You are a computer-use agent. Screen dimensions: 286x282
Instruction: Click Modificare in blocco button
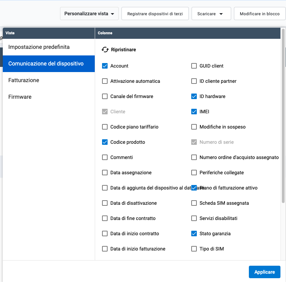(x=260, y=14)
